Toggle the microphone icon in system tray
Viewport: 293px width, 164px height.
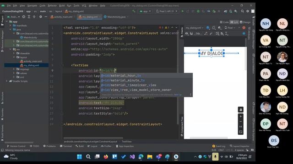tap(215, 157)
